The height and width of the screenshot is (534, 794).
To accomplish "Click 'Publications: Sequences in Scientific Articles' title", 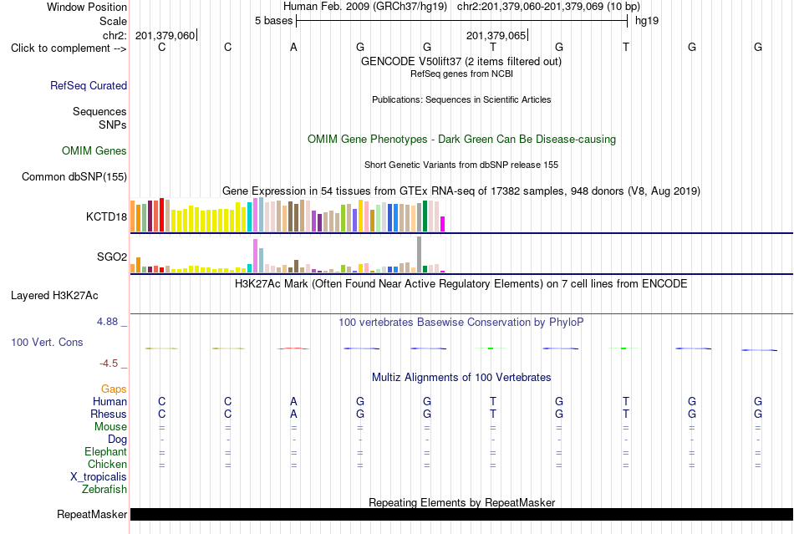I will tap(461, 99).
